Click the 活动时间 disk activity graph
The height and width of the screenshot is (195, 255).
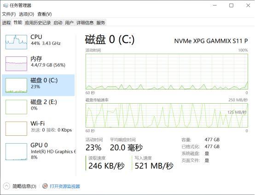(x=167, y=72)
